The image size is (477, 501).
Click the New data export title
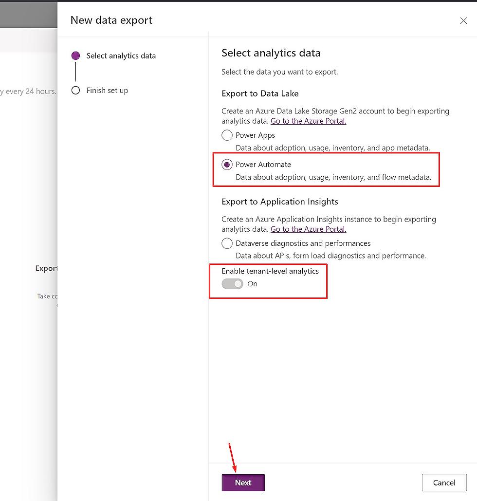pos(111,20)
